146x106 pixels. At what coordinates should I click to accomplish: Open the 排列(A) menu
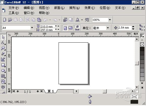point(75,8)
